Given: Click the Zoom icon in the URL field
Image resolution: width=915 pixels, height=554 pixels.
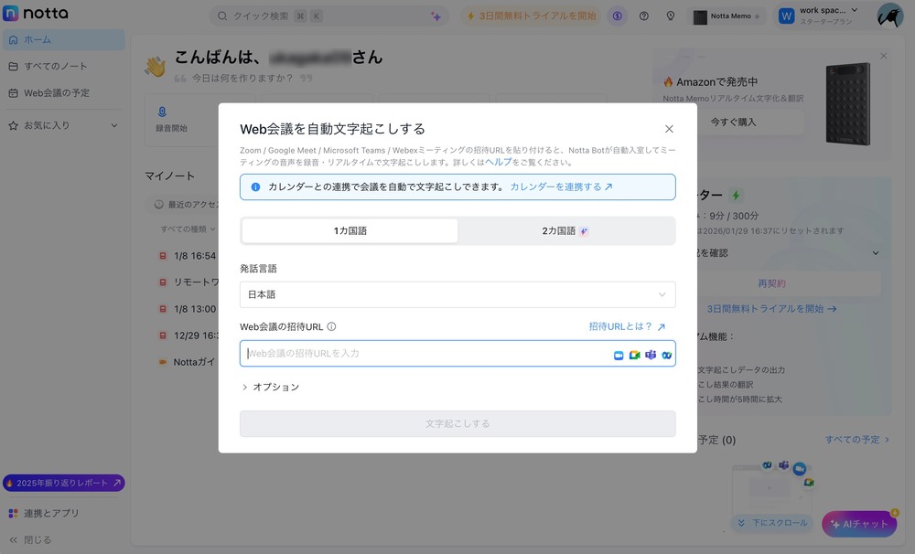Looking at the screenshot, I should (619, 355).
